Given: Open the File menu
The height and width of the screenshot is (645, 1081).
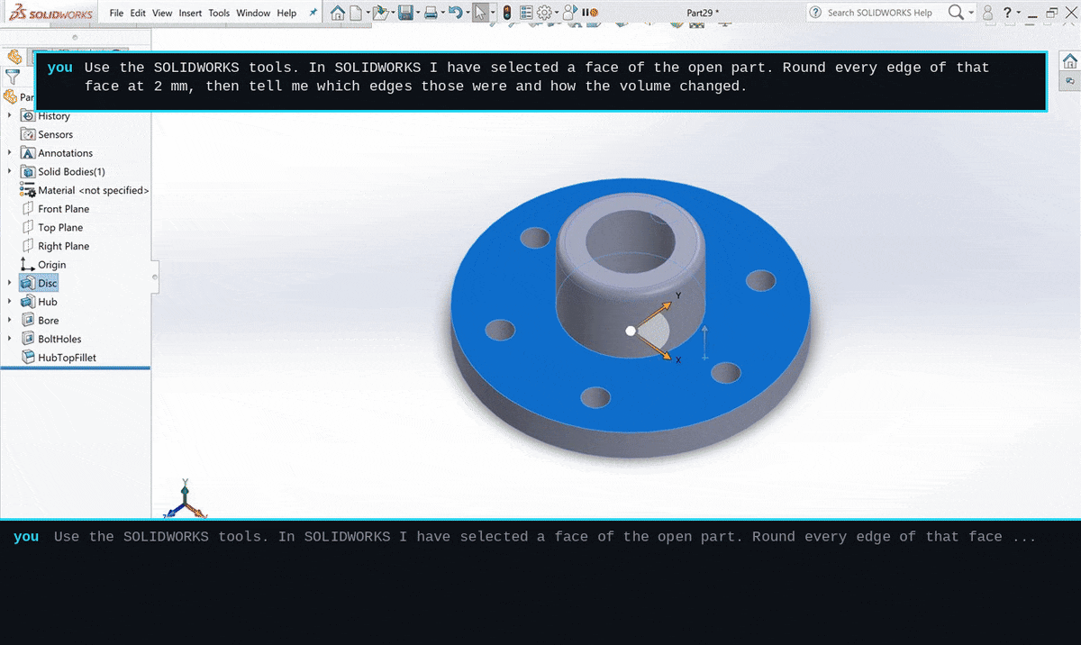Looking at the screenshot, I should point(117,13).
